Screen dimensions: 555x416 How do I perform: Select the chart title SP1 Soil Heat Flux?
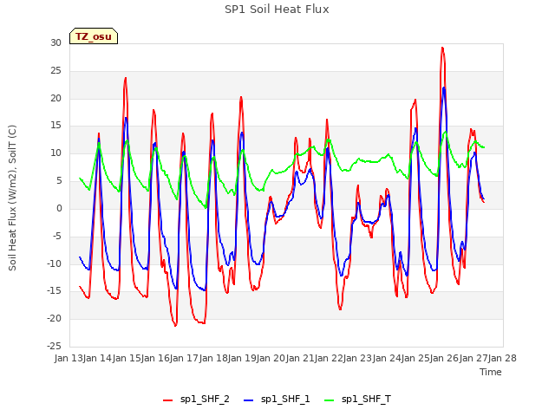coord(277,10)
